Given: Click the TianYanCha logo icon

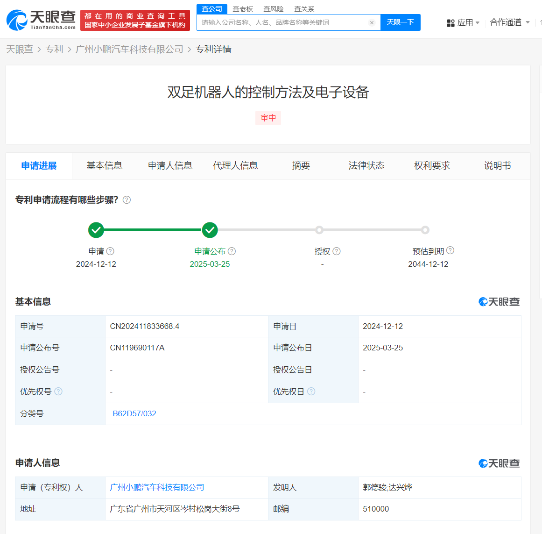Looking at the screenshot, I should [x=17, y=20].
